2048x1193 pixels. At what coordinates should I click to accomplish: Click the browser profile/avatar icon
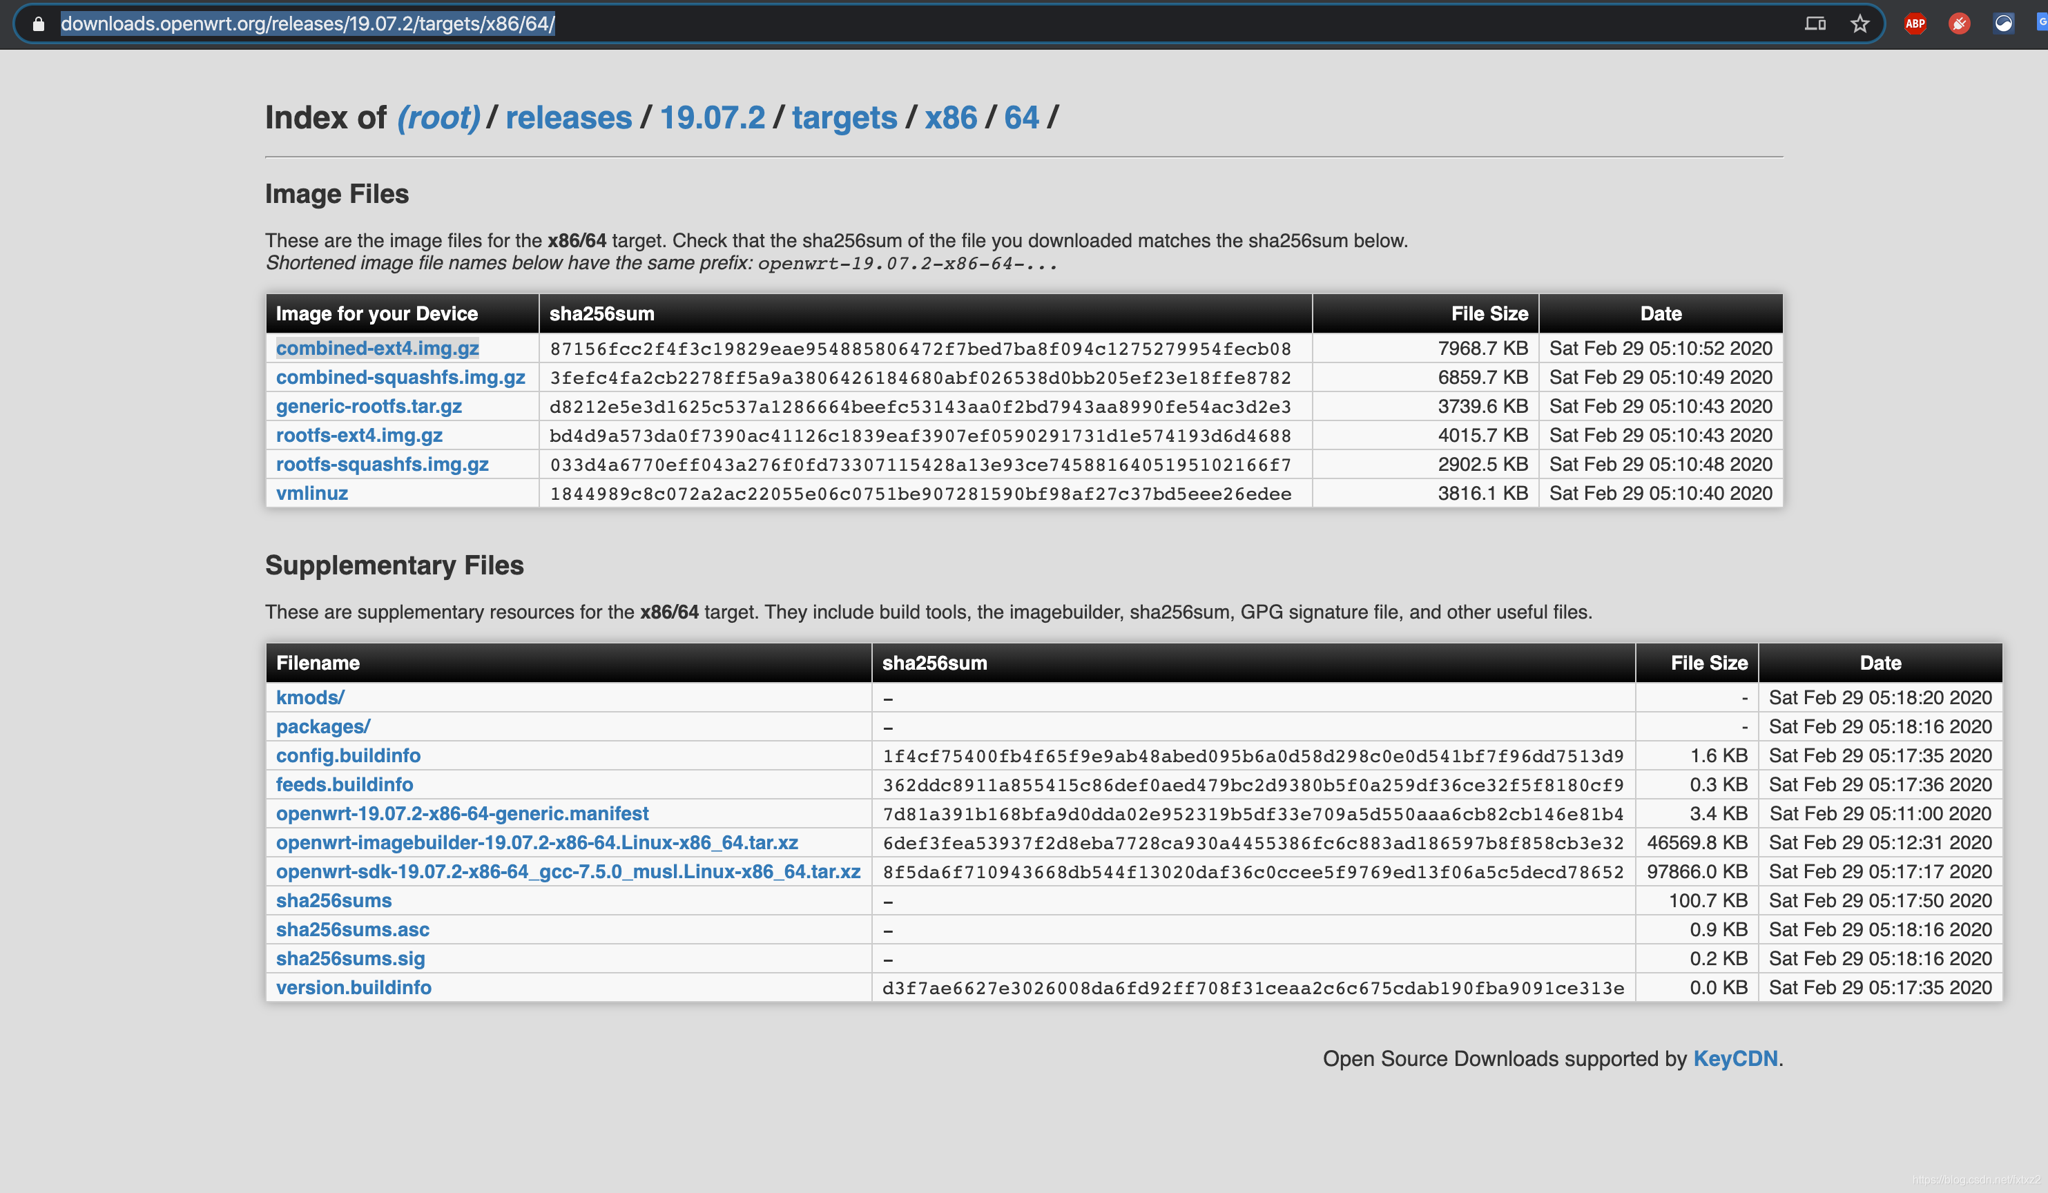2041,20
